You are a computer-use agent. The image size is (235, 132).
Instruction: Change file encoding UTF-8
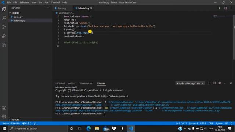(203, 124)
